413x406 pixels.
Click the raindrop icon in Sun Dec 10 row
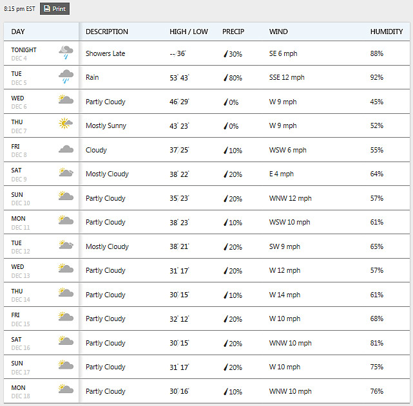[x=226, y=199]
